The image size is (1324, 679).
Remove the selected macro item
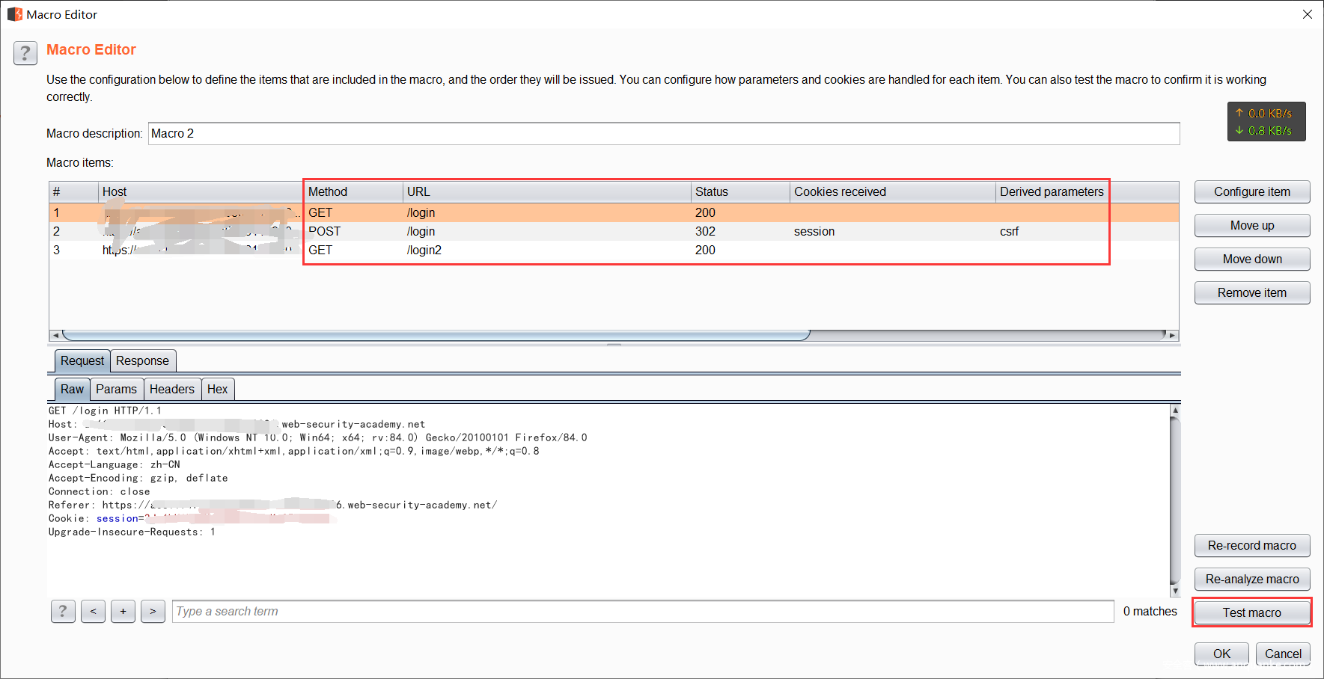pos(1251,292)
